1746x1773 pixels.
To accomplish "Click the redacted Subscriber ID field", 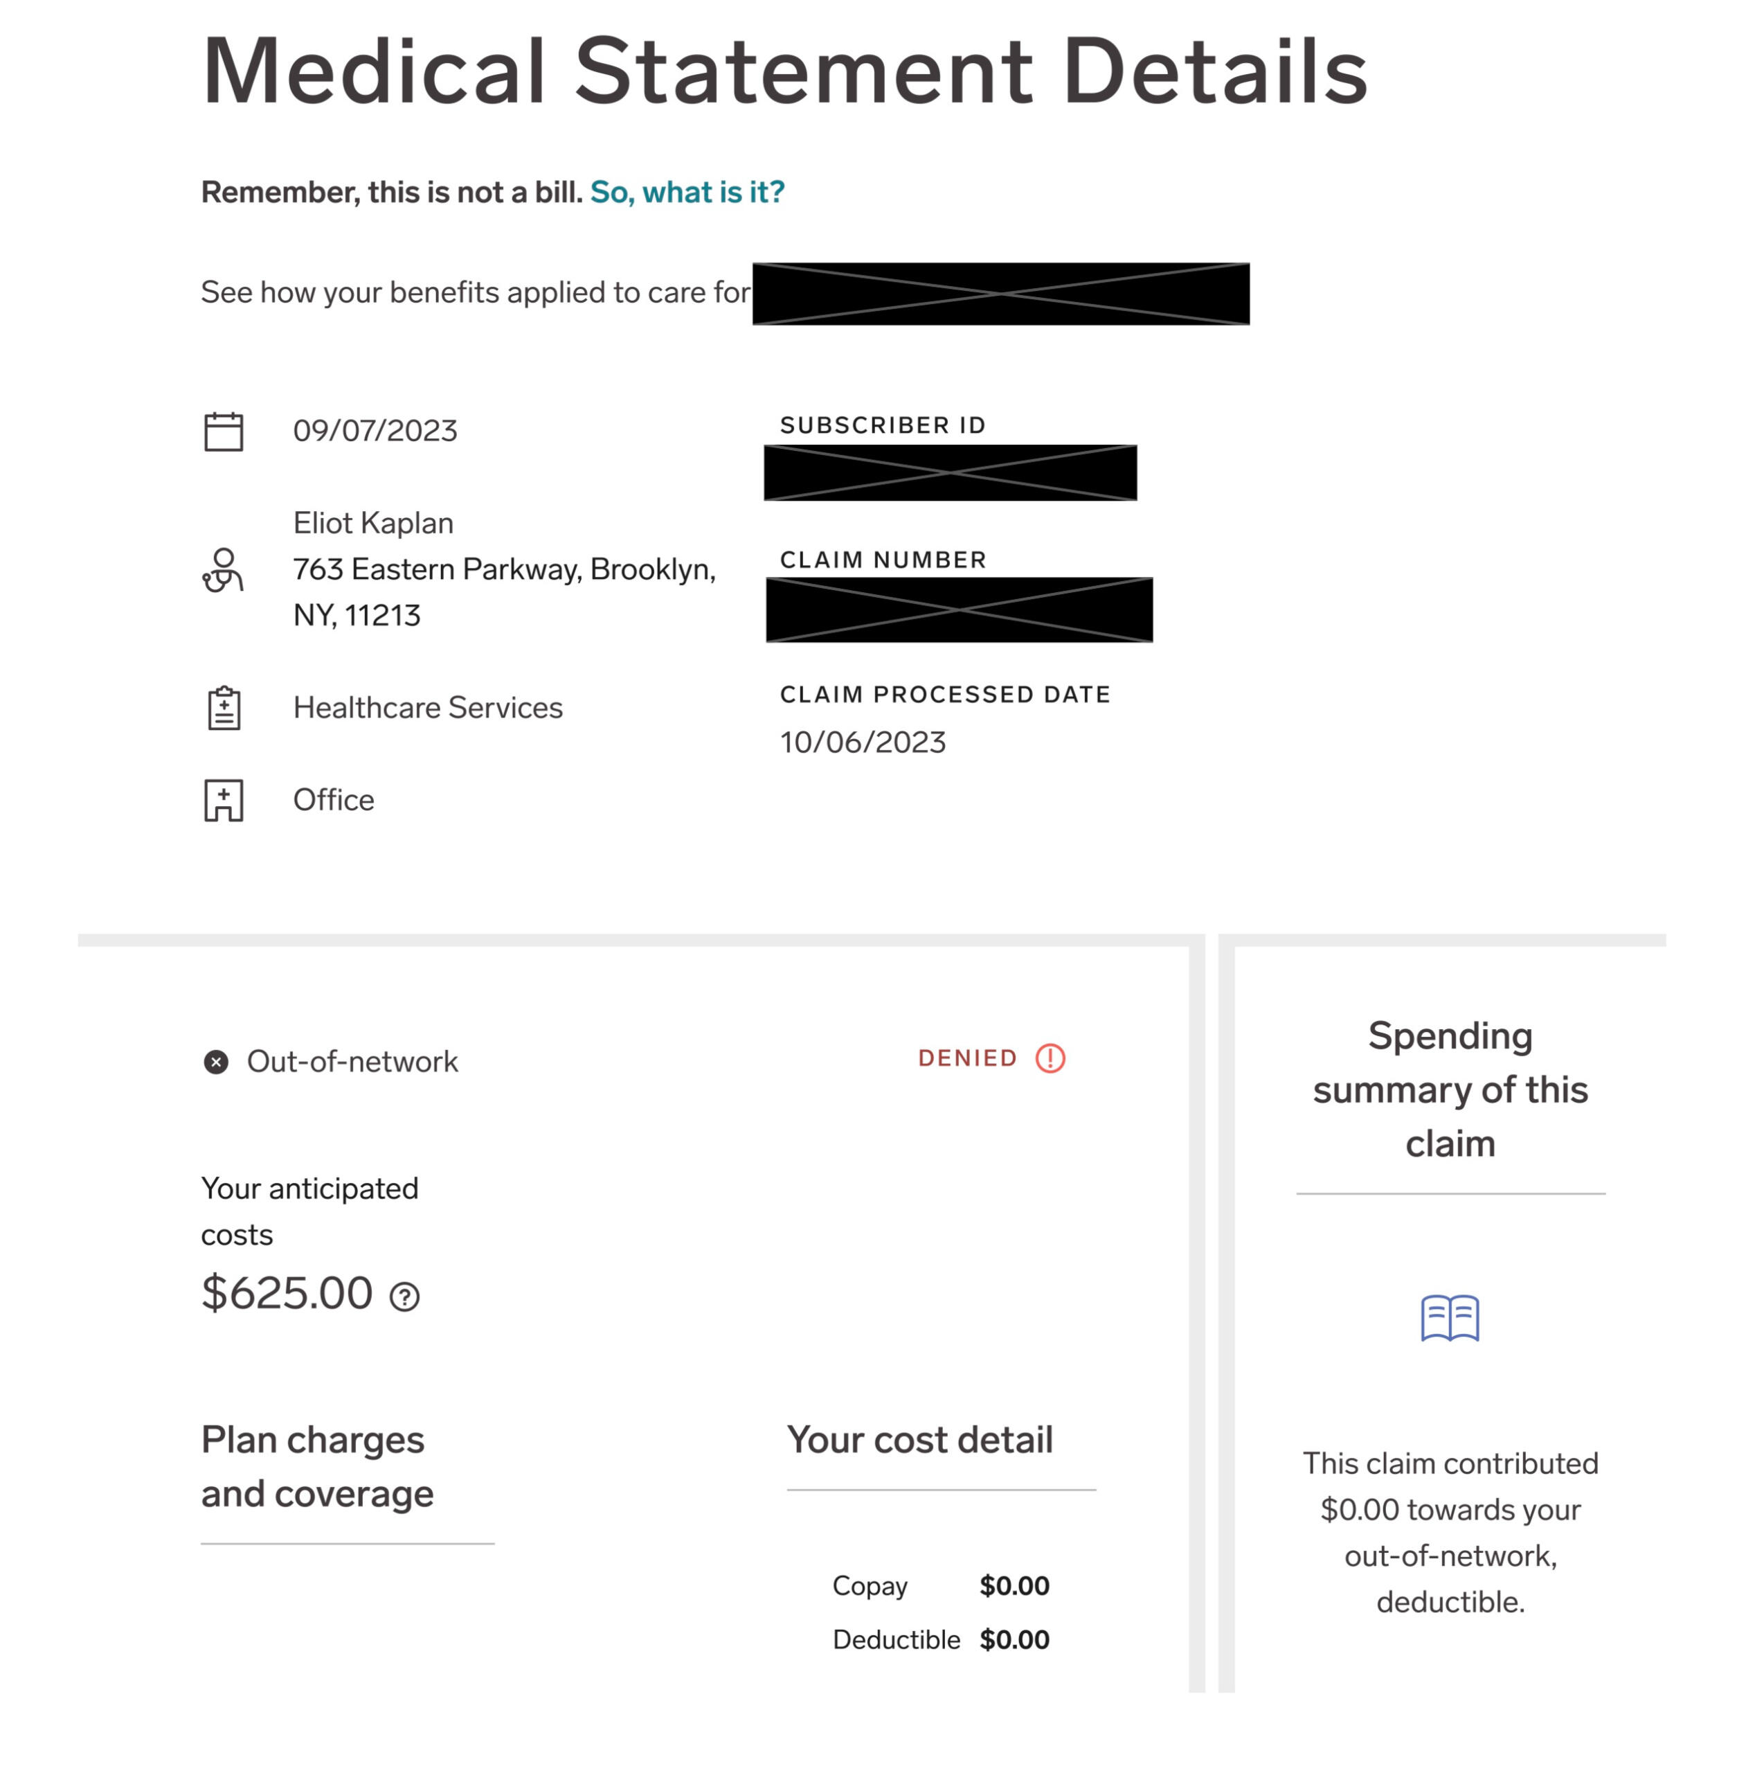I will pyautogui.click(x=951, y=473).
